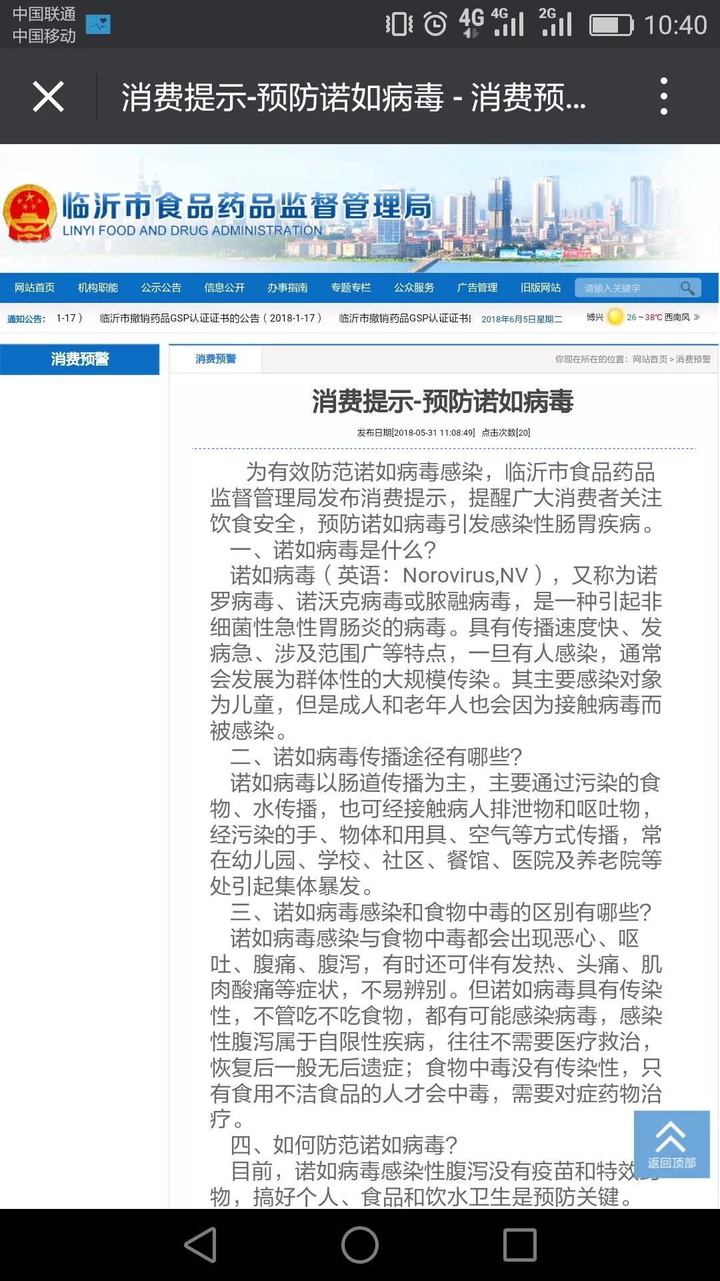Image resolution: width=720 pixels, height=1281 pixels.
Task: Click the heading 二、诺如病毒传播途径有哪些?
Action: coord(376,757)
